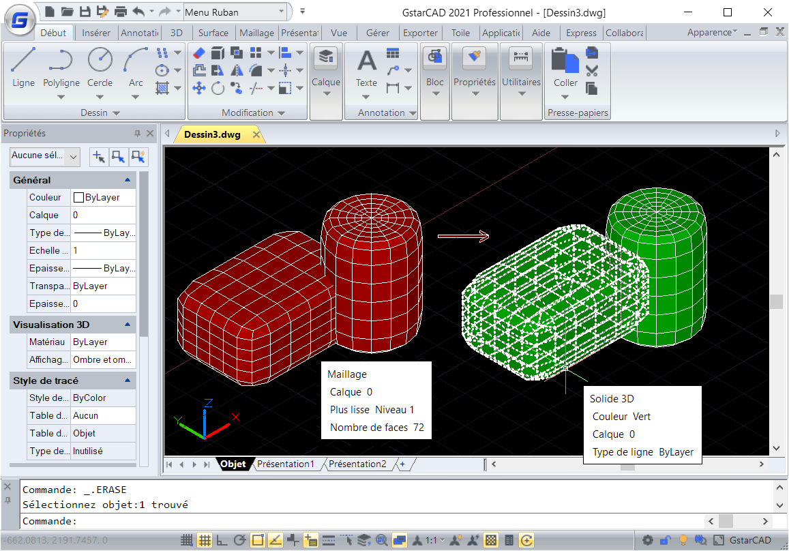This screenshot has width=789, height=551.
Task: Toggle lineweight display in status bar
Action: [329, 541]
